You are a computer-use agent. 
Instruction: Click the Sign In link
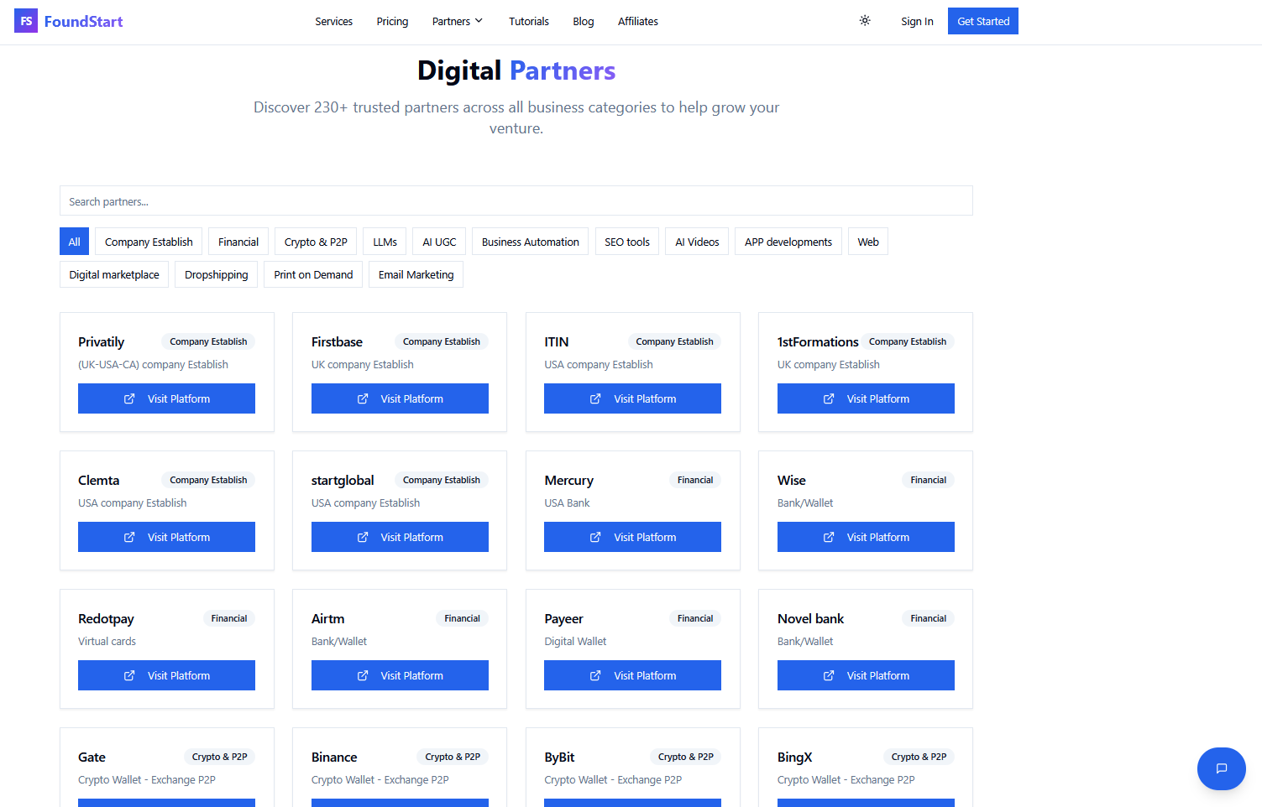click(917, 21)
